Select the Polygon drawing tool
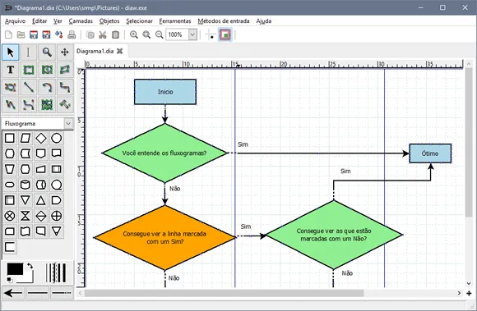Screen dimensions: 477x311 click(65, 70)
